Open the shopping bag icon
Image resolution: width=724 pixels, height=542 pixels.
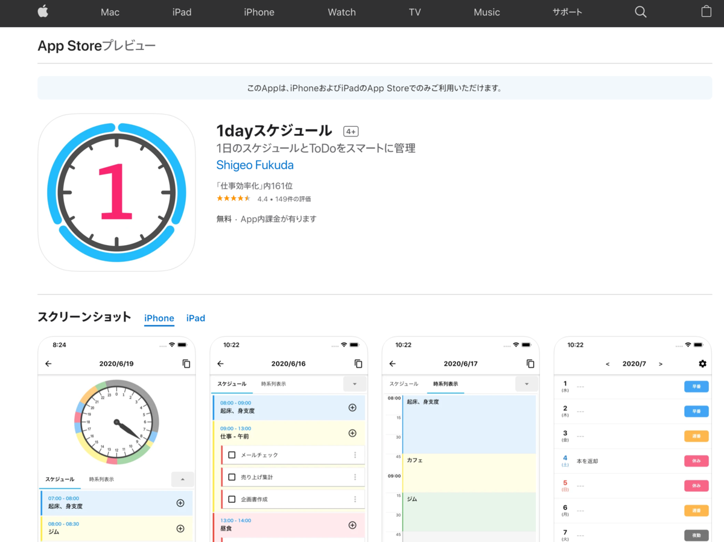pyautogui.click(x=707, y=11)
